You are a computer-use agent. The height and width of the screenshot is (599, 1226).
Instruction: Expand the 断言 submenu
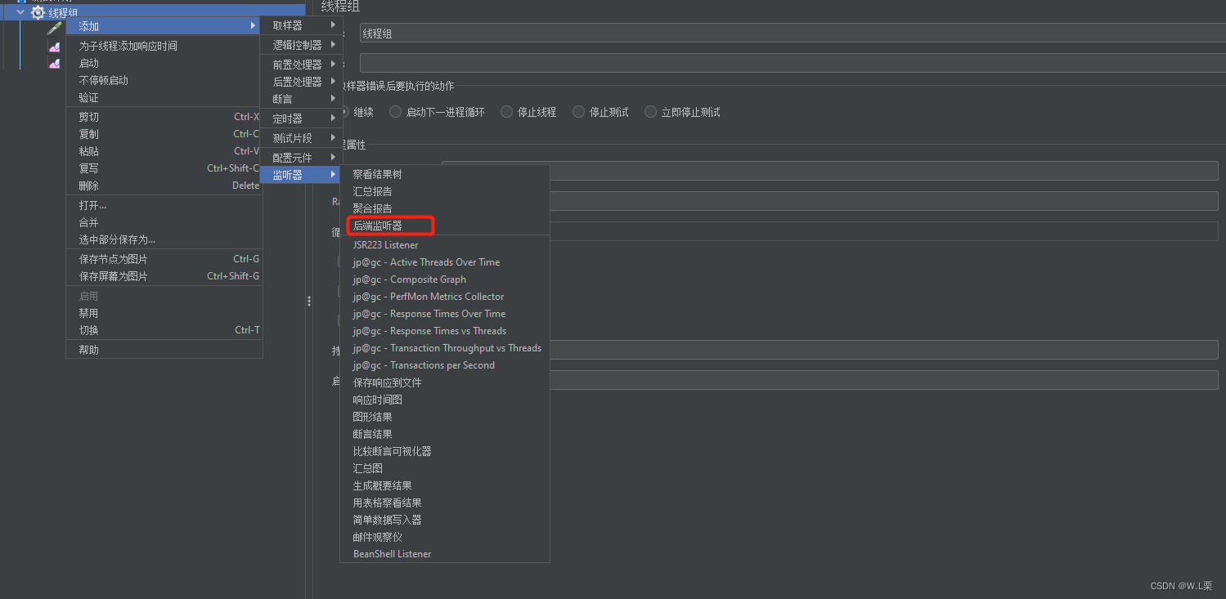pyautogui.click(x=300, y=99)
